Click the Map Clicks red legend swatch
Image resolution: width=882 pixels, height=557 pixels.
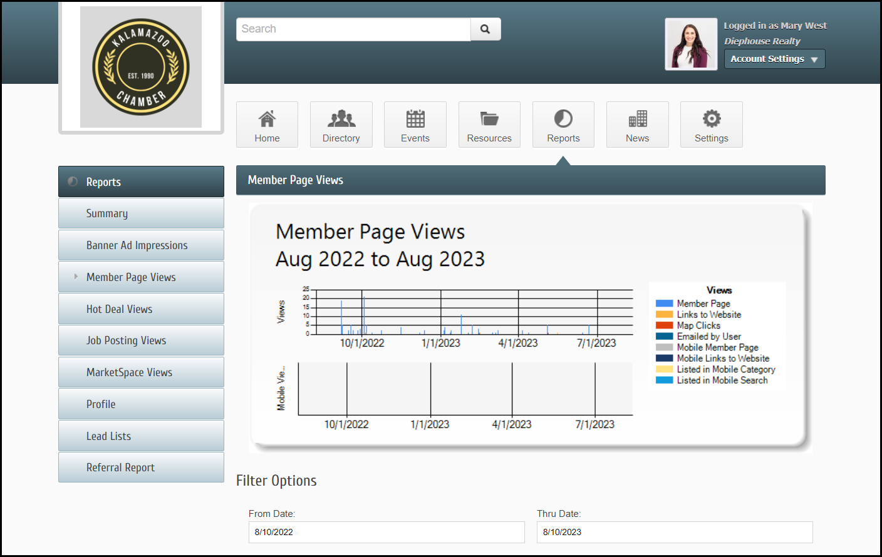(664, 325)
